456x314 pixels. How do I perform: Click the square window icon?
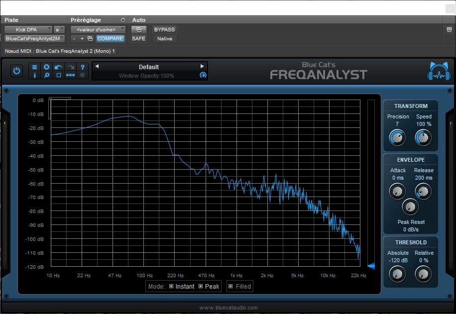pos(58,75)
